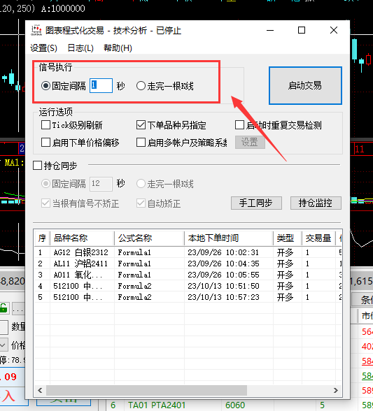373x411 pixels.
Task: Open the 持仓监控 button
Action: (316, 203)
